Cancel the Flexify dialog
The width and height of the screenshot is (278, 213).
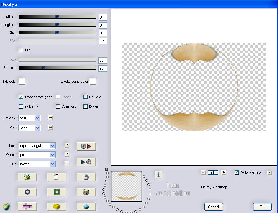click(x=213, y=207)
